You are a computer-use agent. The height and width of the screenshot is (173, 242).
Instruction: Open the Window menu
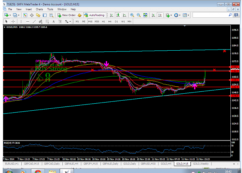62,9
